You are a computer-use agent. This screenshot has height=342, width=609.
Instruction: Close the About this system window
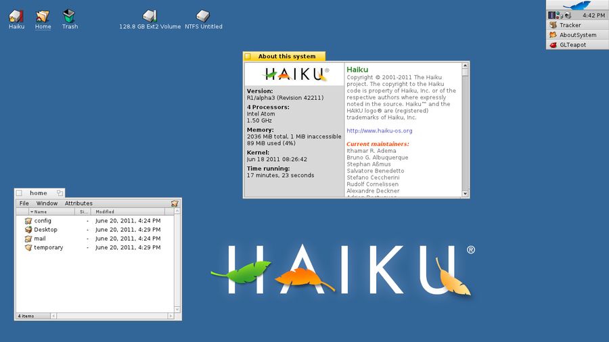coord(248,57)
